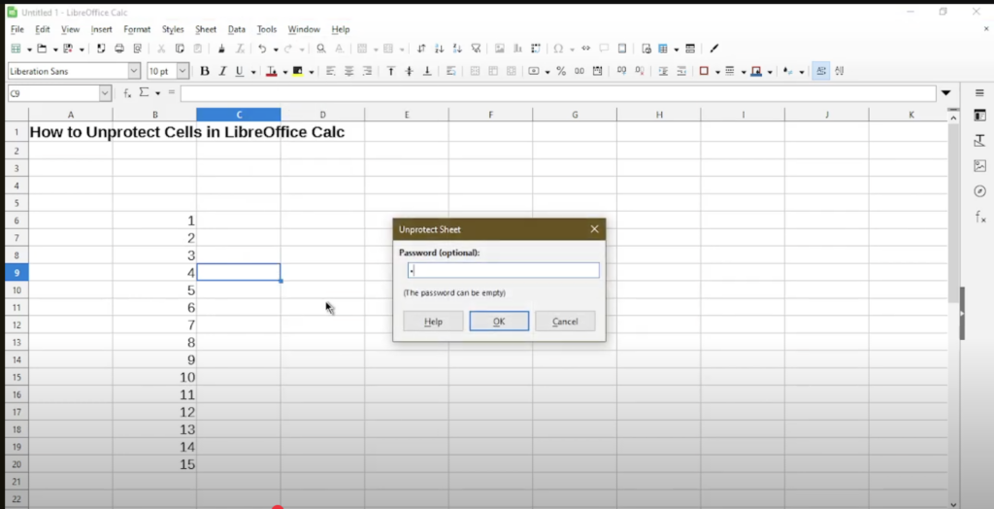Click the Headers and Footers icon
The width and height of the screenshot is (994, 509).
click(622, 49)
